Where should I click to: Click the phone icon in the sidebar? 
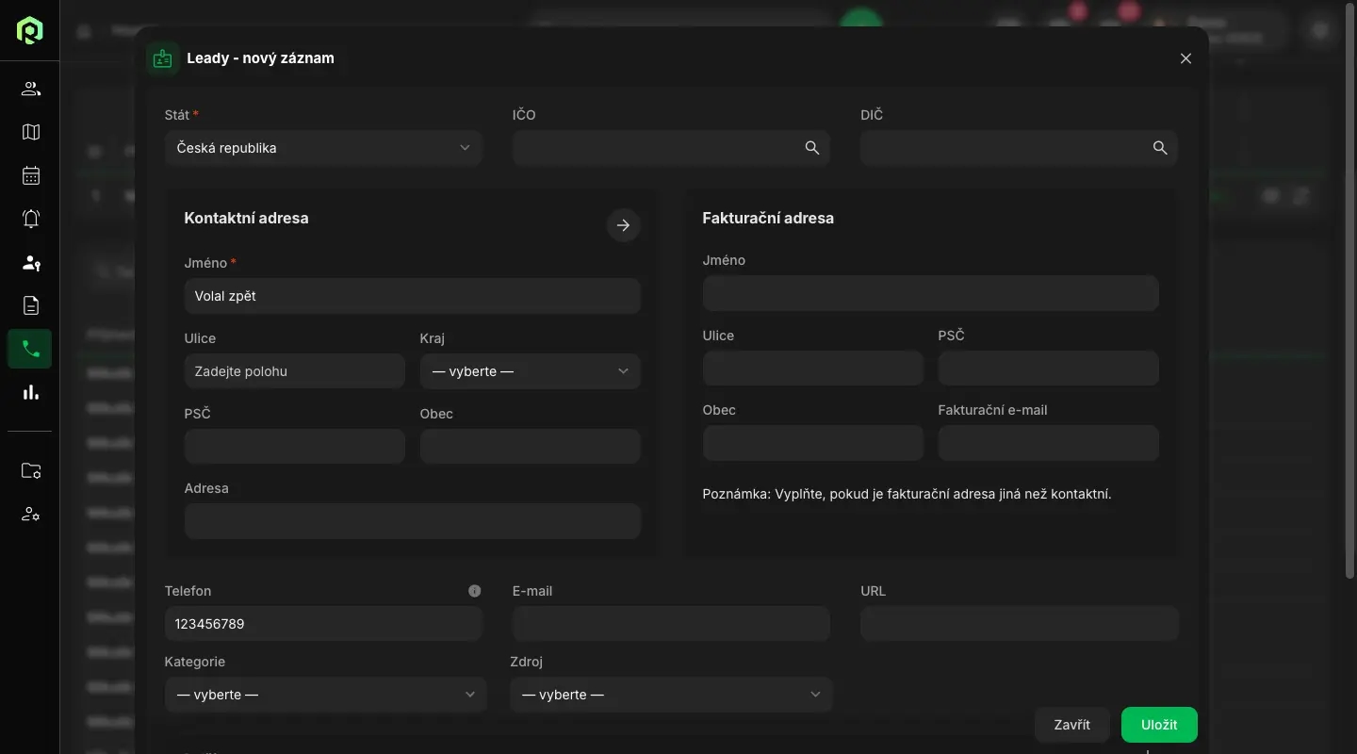(30, 349)
